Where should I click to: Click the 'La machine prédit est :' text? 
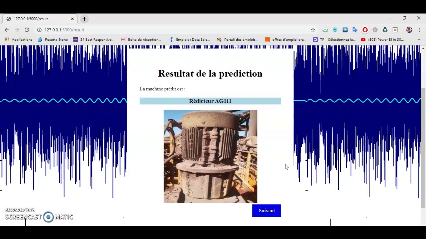coord(162,89)
